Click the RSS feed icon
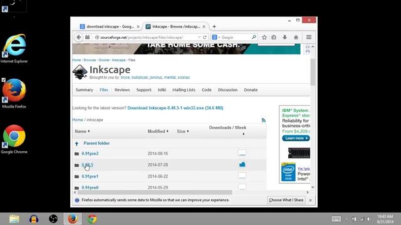The image size is (401, 225). 263,120
